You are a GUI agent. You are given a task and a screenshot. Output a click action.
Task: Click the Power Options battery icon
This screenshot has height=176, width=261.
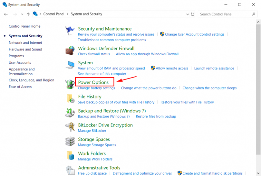[x=70, y=84]
